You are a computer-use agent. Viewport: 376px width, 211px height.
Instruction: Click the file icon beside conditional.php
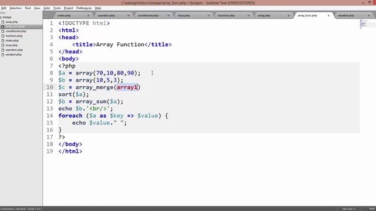tap(3, 31)
